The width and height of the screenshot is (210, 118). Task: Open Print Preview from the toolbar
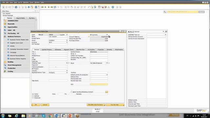(3, 7)
